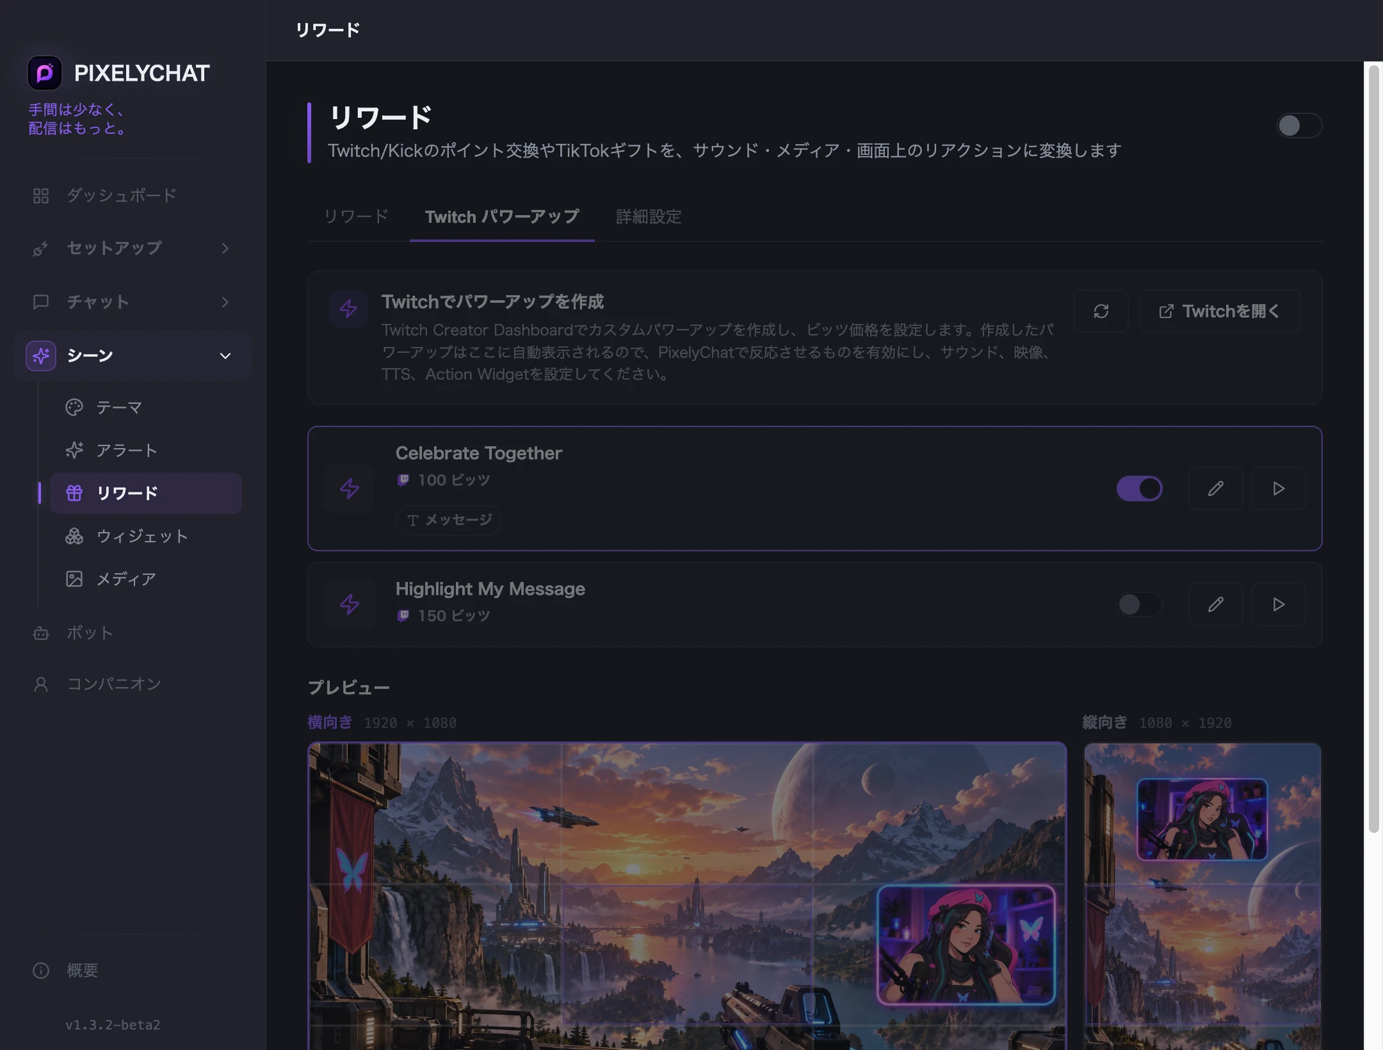1383x1050 pixels.
Task: Toggle the main リワード feature switch
Action: 1299,125
